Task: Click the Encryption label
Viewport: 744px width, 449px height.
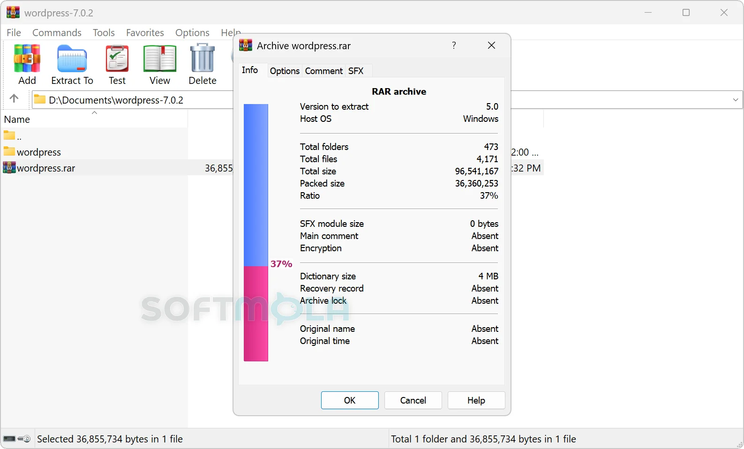Action: coord(321,248)
